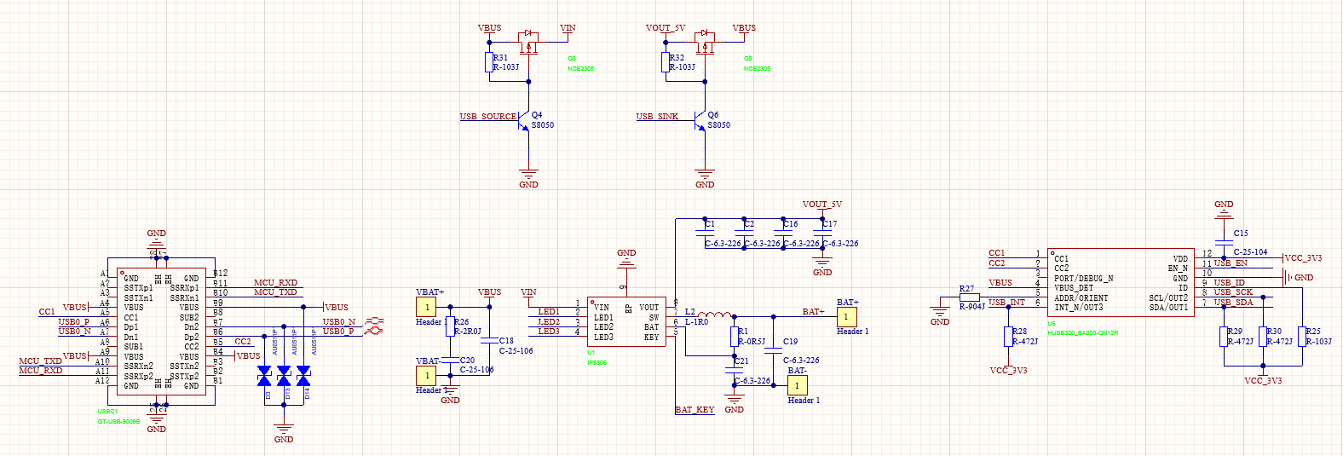The height and width of the screenshot is (456, 1343).
Task: Select capacitor C21 symbol
Action: pos(735,372)
